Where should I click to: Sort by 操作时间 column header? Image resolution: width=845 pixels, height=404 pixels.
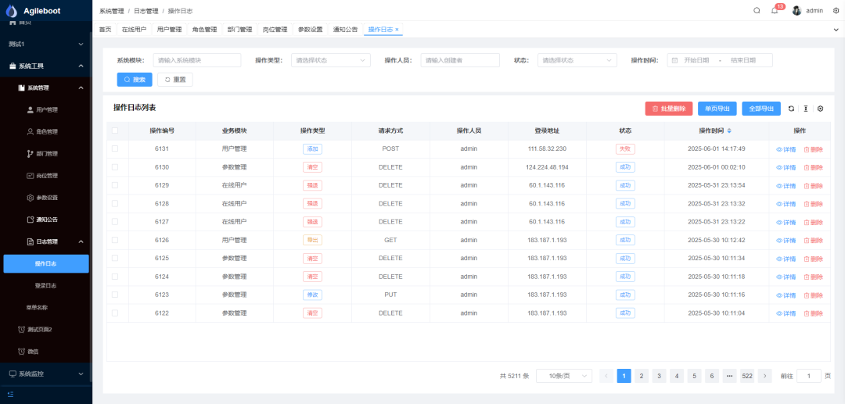tap(715, 130)
